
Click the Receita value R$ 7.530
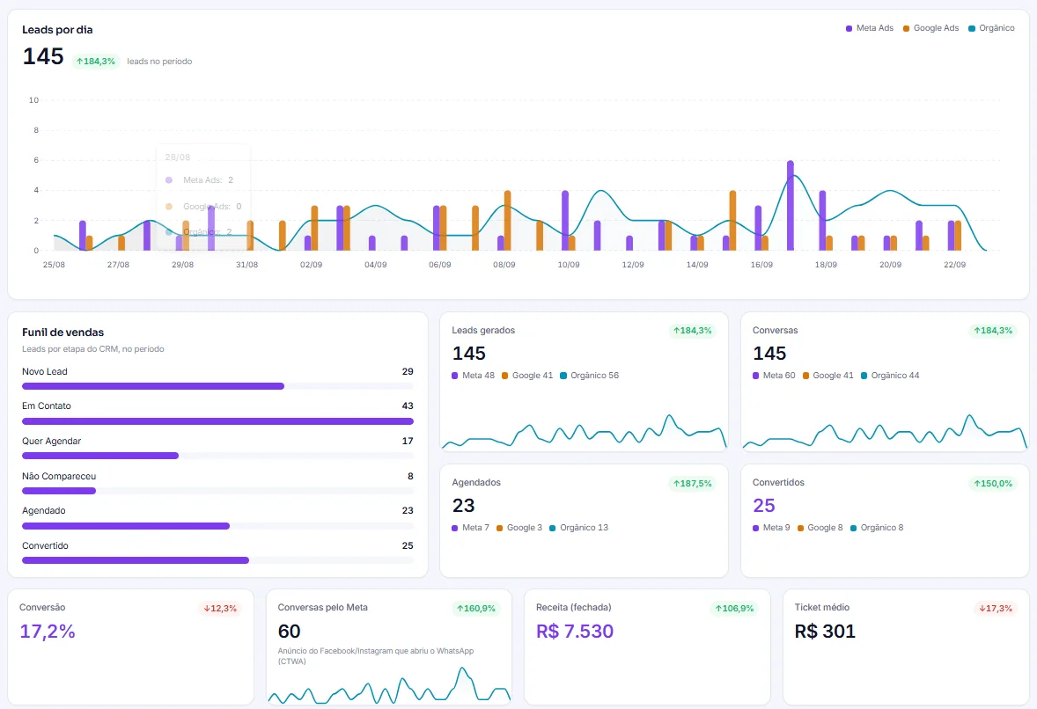pyautogui.click(x=575, y=631)
